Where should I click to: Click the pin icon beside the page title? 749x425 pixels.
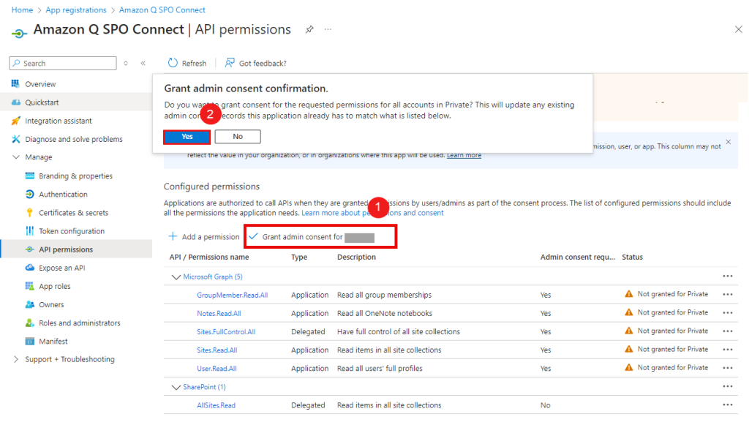tap(309, 29)
